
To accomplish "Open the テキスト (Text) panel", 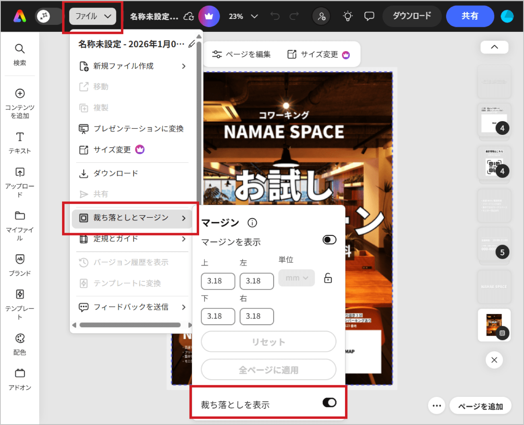I will [19, 143].
